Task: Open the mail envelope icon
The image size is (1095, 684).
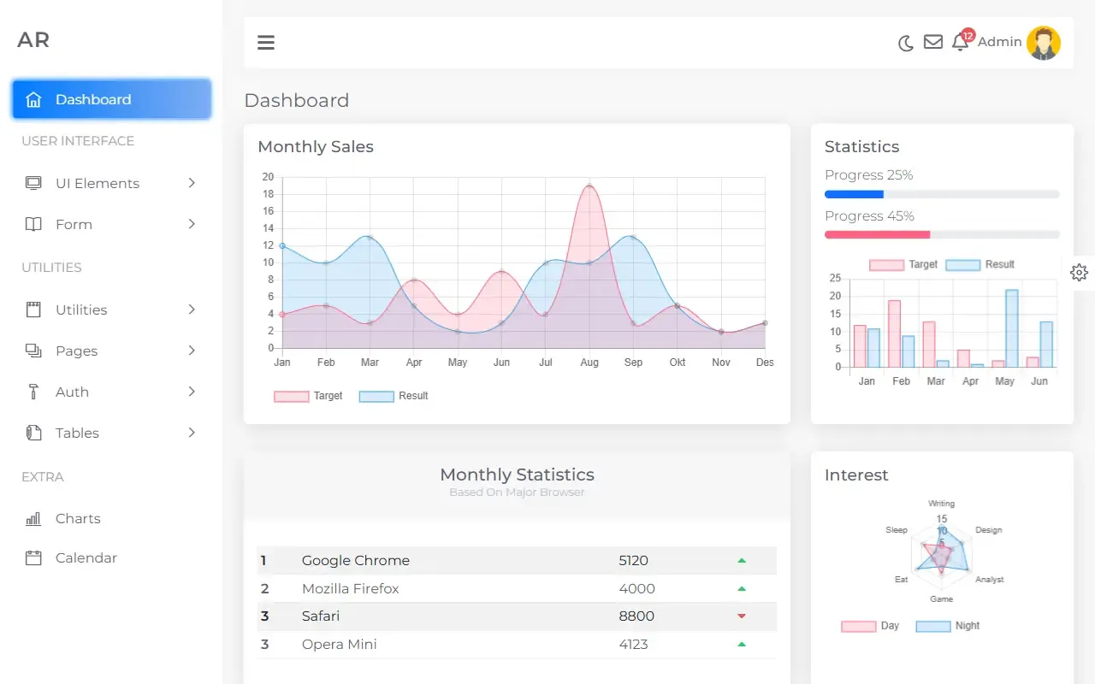Action: [x=933, y=42]
